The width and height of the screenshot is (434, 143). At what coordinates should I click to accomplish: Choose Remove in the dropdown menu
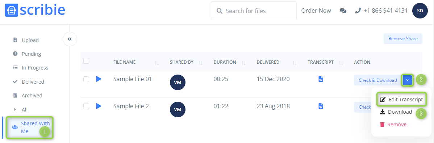click(x=393, y=125)
